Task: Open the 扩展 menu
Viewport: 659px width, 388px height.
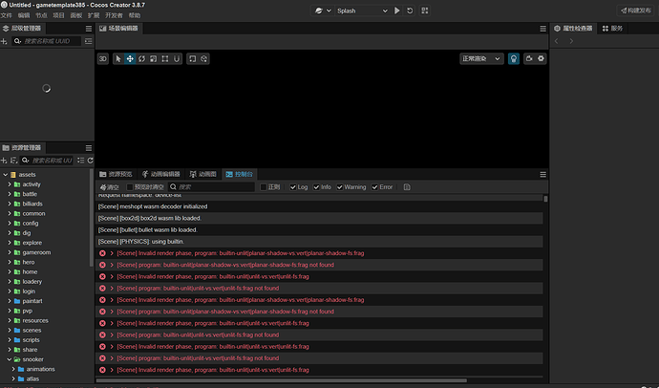Action: coord(94,15)
